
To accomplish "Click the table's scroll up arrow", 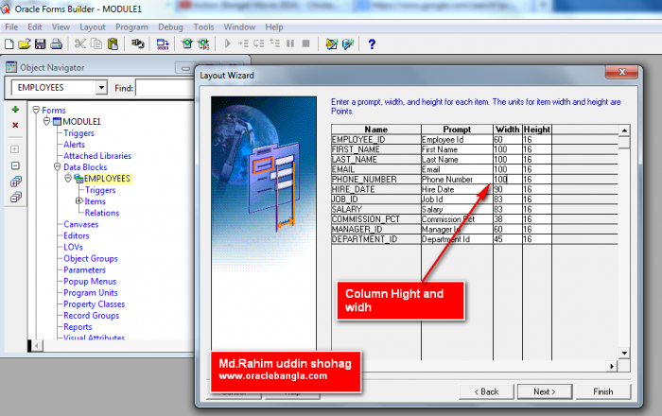I will click(624, 130).
